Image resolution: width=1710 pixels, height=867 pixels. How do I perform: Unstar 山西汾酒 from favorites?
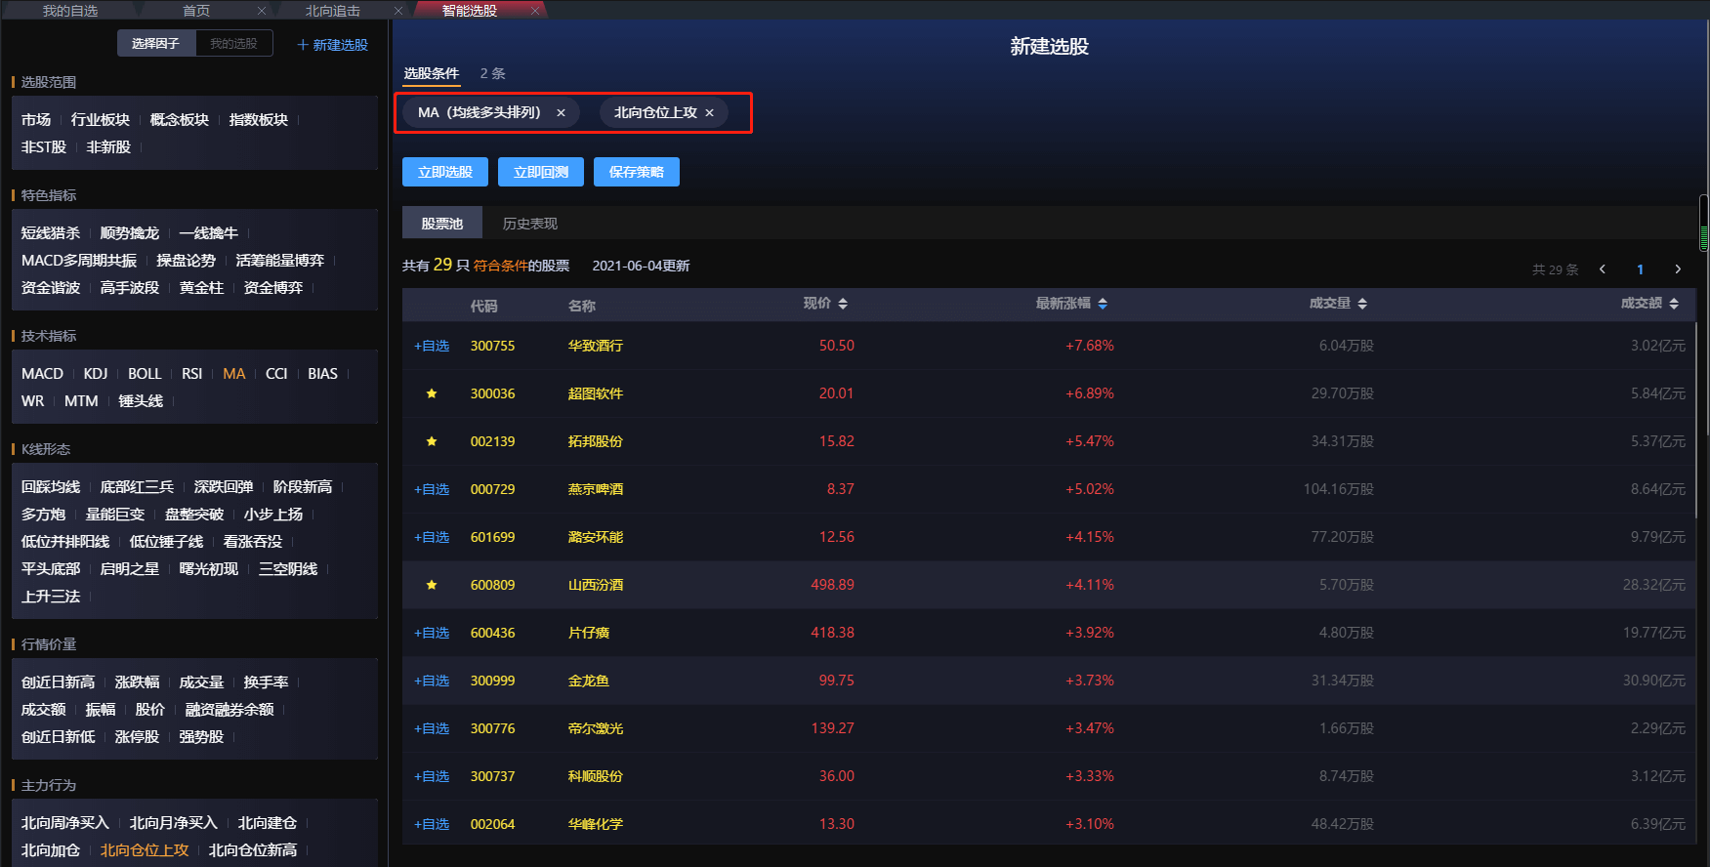[x=432, y=585]
